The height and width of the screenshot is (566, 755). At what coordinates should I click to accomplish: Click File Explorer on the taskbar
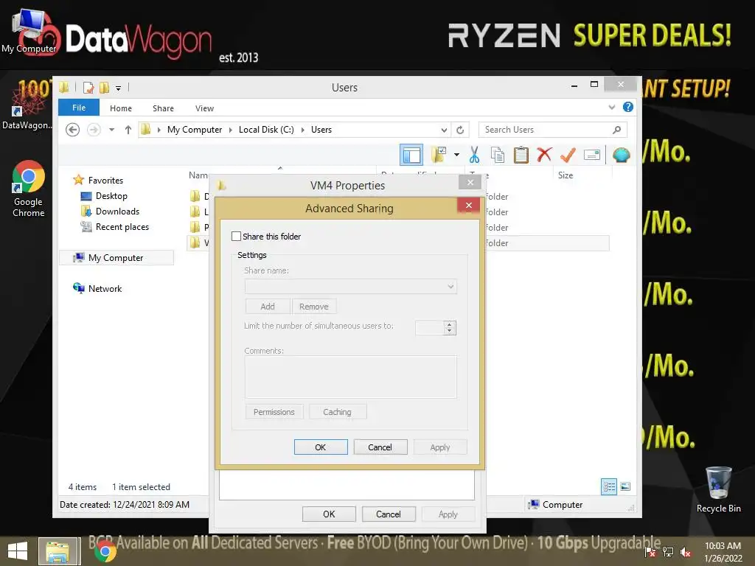coord(58,551)
